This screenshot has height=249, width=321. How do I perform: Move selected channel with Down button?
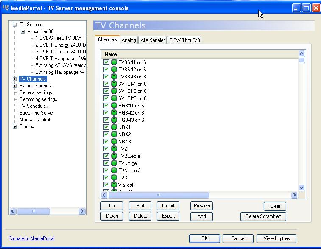[x=112, y=216]
